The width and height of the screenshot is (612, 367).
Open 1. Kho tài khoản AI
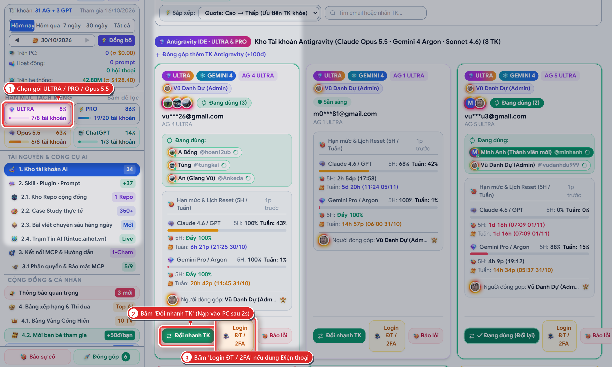click(72, 169)
